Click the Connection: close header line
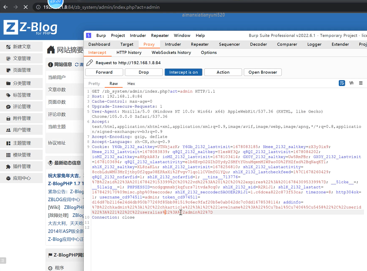The width and height of the screenshot is (367, 271). coord(113,217)
